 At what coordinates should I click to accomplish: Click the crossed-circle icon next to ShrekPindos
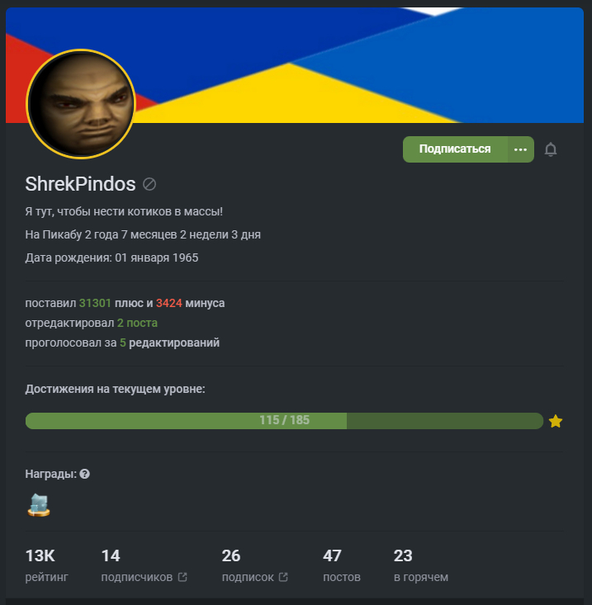(149, 184)
